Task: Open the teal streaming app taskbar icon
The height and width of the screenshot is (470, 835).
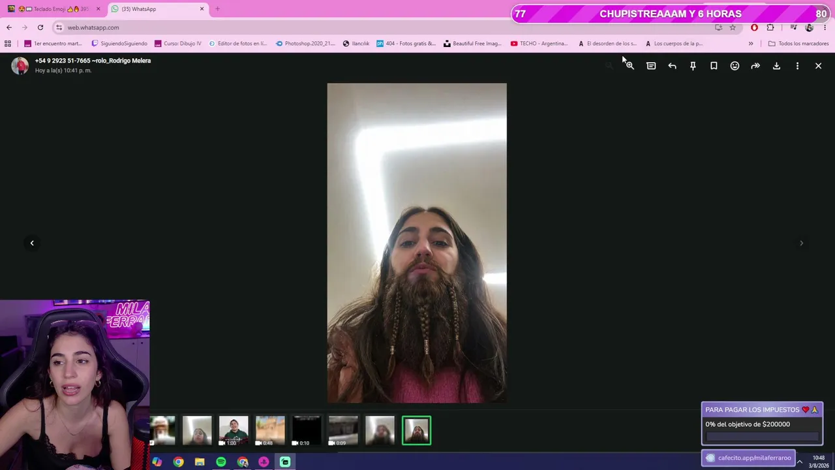Action: [285, 462]
